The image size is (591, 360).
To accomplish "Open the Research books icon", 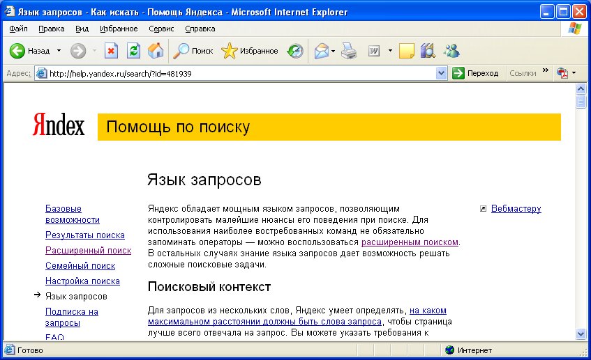I will pos(428,51).
